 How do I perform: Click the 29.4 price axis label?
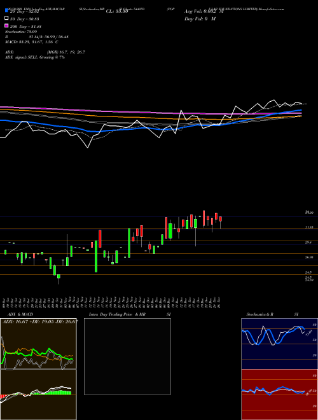coord(308,242)
